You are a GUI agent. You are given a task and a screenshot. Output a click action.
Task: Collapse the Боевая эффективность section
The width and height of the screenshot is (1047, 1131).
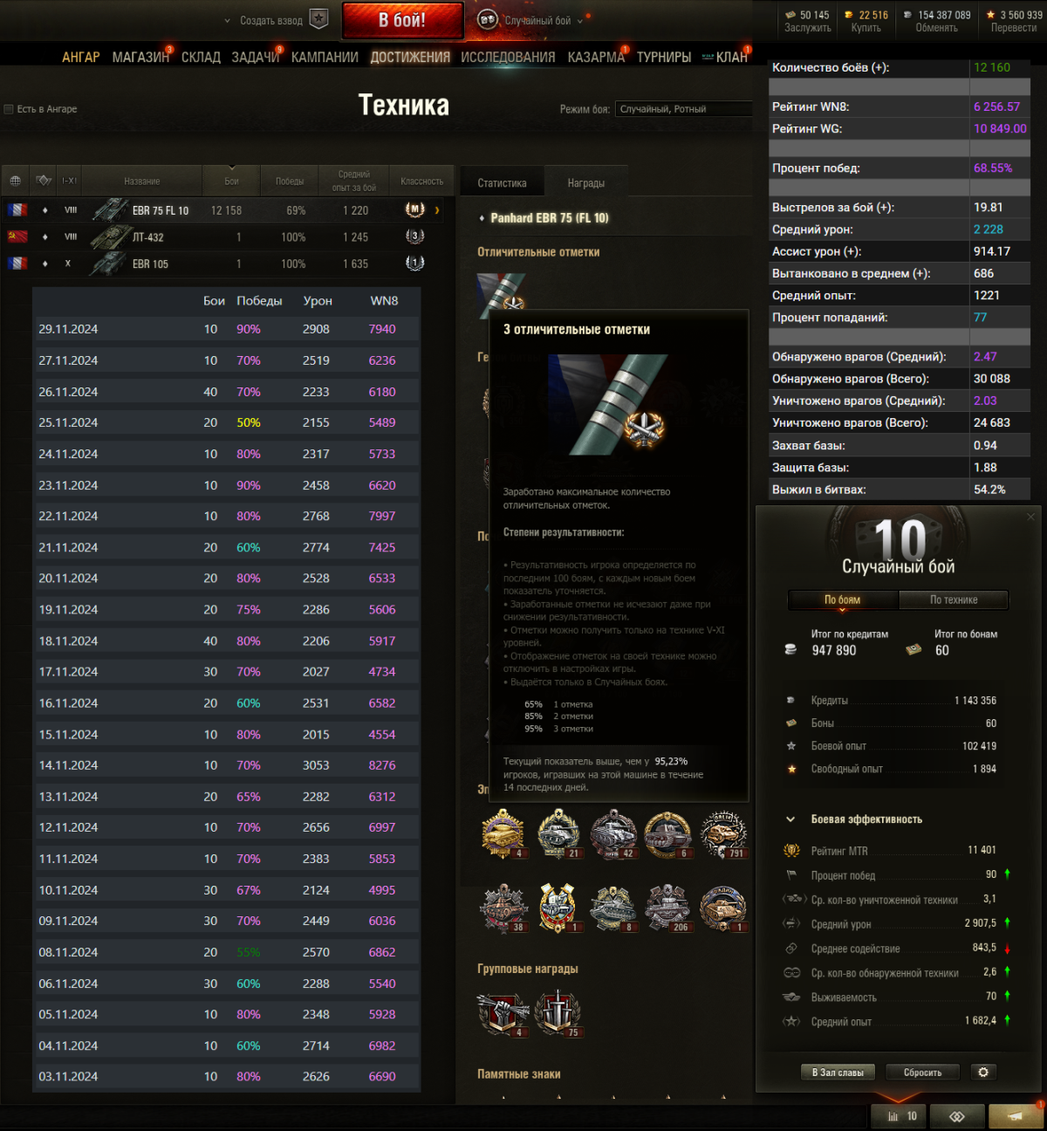tap(790, 819)
